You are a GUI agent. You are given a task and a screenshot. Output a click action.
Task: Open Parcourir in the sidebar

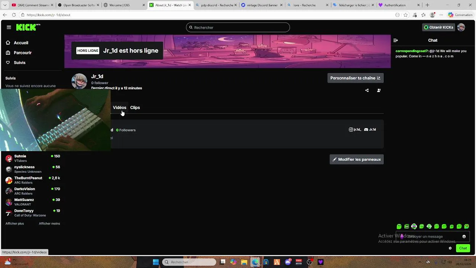click(22, 53)
